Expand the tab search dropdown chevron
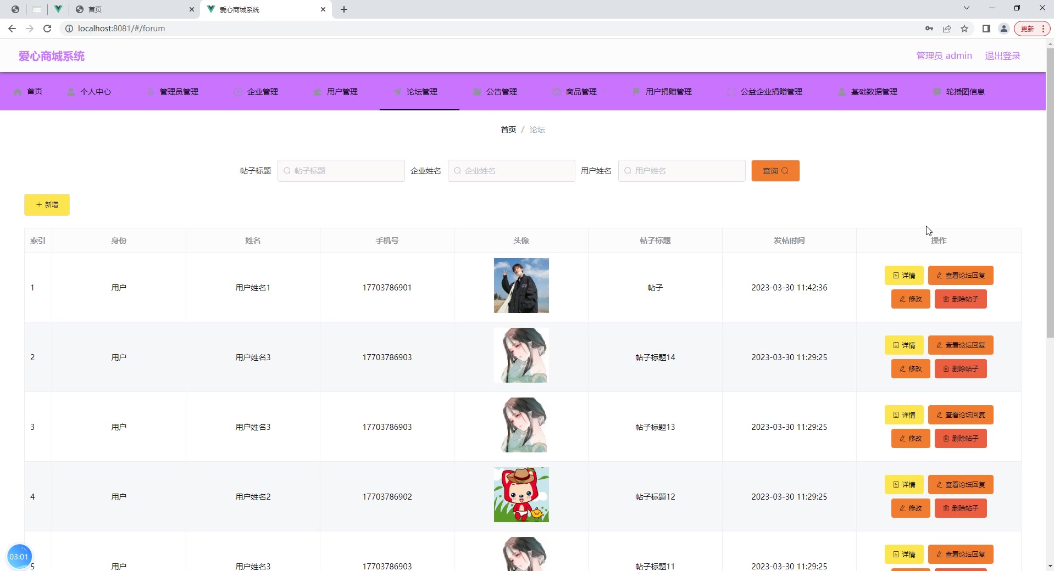The width and height of the screenshot is (1054, 571). [x=966, y=8]
